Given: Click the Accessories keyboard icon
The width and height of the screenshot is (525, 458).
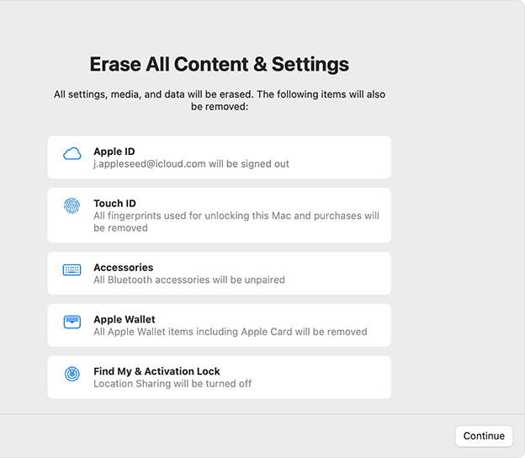Looking at the screenshot, I should pyautogui.click(x=72, y=269).
